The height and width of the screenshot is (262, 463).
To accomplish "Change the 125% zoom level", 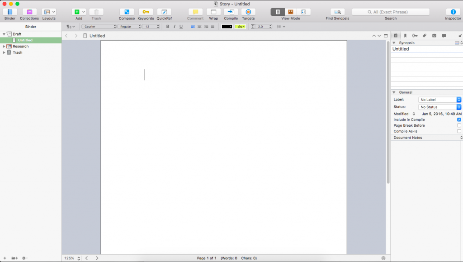I will tap(72, 258).
